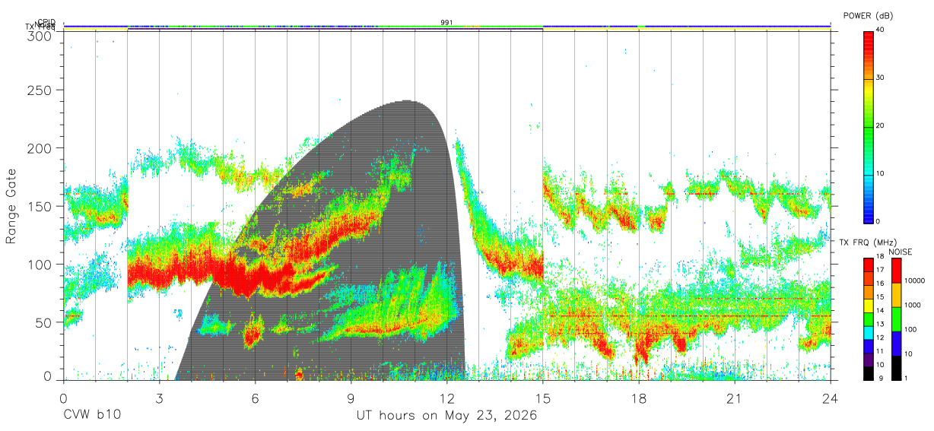Select the red swatch in the NOISE bar
The height and width of the screenshot is (431, 934).
[897, 270]
